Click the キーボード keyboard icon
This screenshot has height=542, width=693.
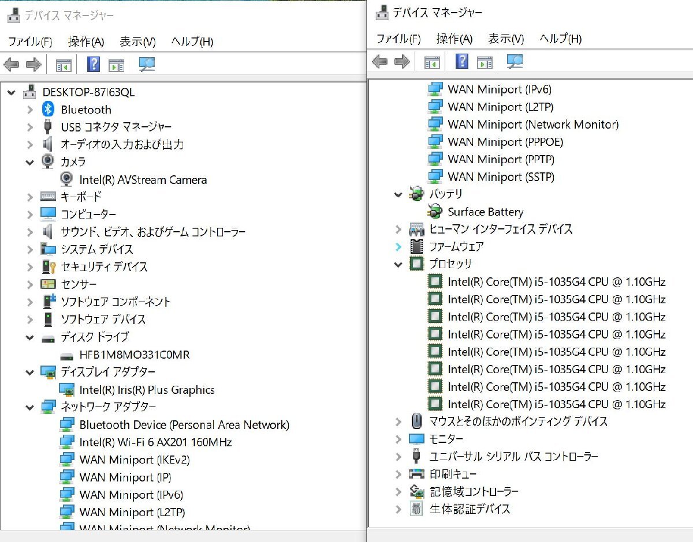[49, 197]
